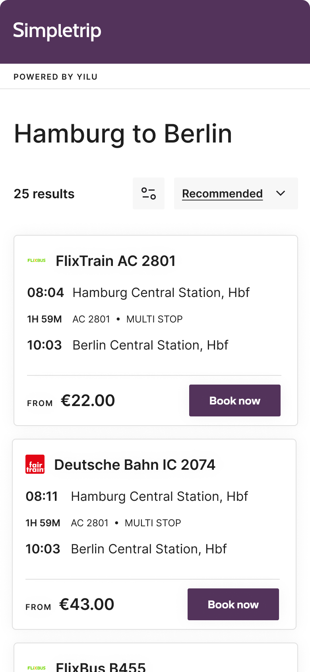Click the fair train logo icon
The image size is (310, 672).
pos(35,465)
